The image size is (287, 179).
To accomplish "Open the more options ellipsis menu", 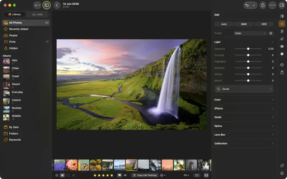I will tap(272, 5).
